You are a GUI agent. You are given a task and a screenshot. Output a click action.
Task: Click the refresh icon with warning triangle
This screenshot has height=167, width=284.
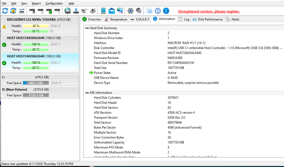(13, 11)
